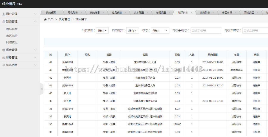Close the active 城际拼车 tab
Viewport: 268px width, 137px height.
pyautogui.click(x=191, y=13)
